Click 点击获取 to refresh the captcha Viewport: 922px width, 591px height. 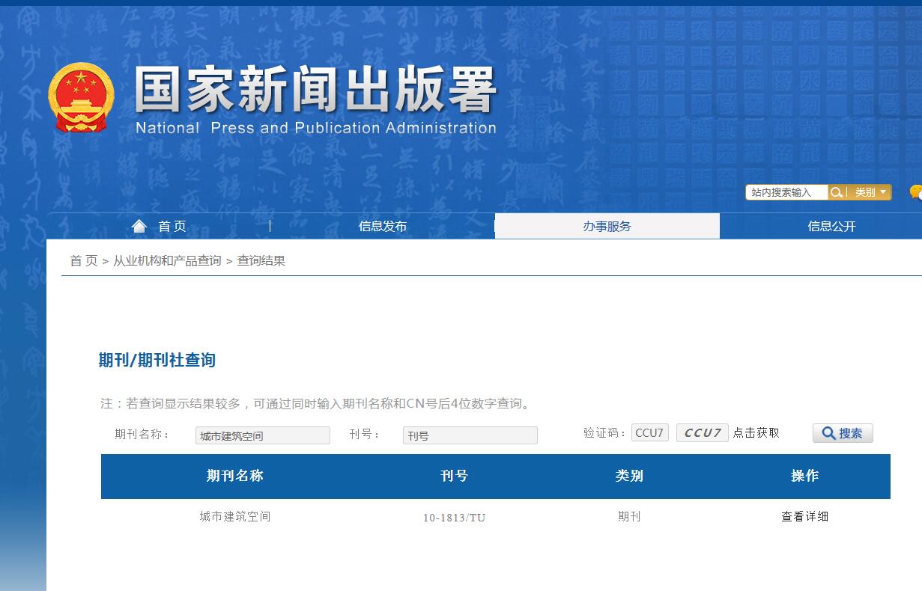pyautogui.click(x=756, y=432)
